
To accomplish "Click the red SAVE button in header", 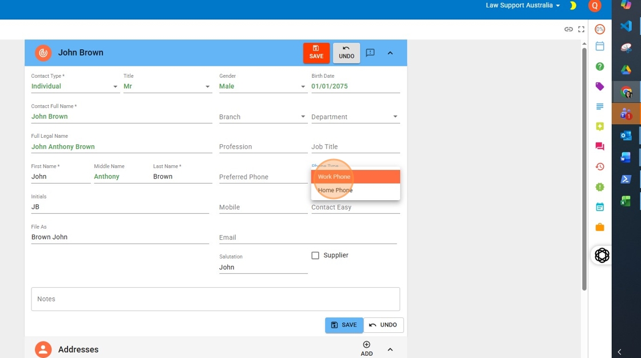I will (x=316, y=53).
